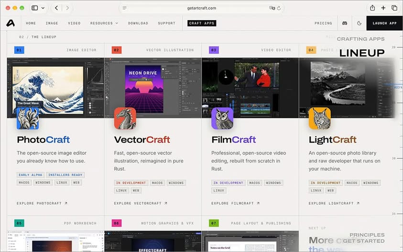Click the Linux tag under FilmCraft
Screen dimensions: 403x252
(x=219, y=190)
